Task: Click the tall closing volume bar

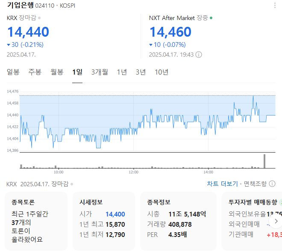Action: 264,161
